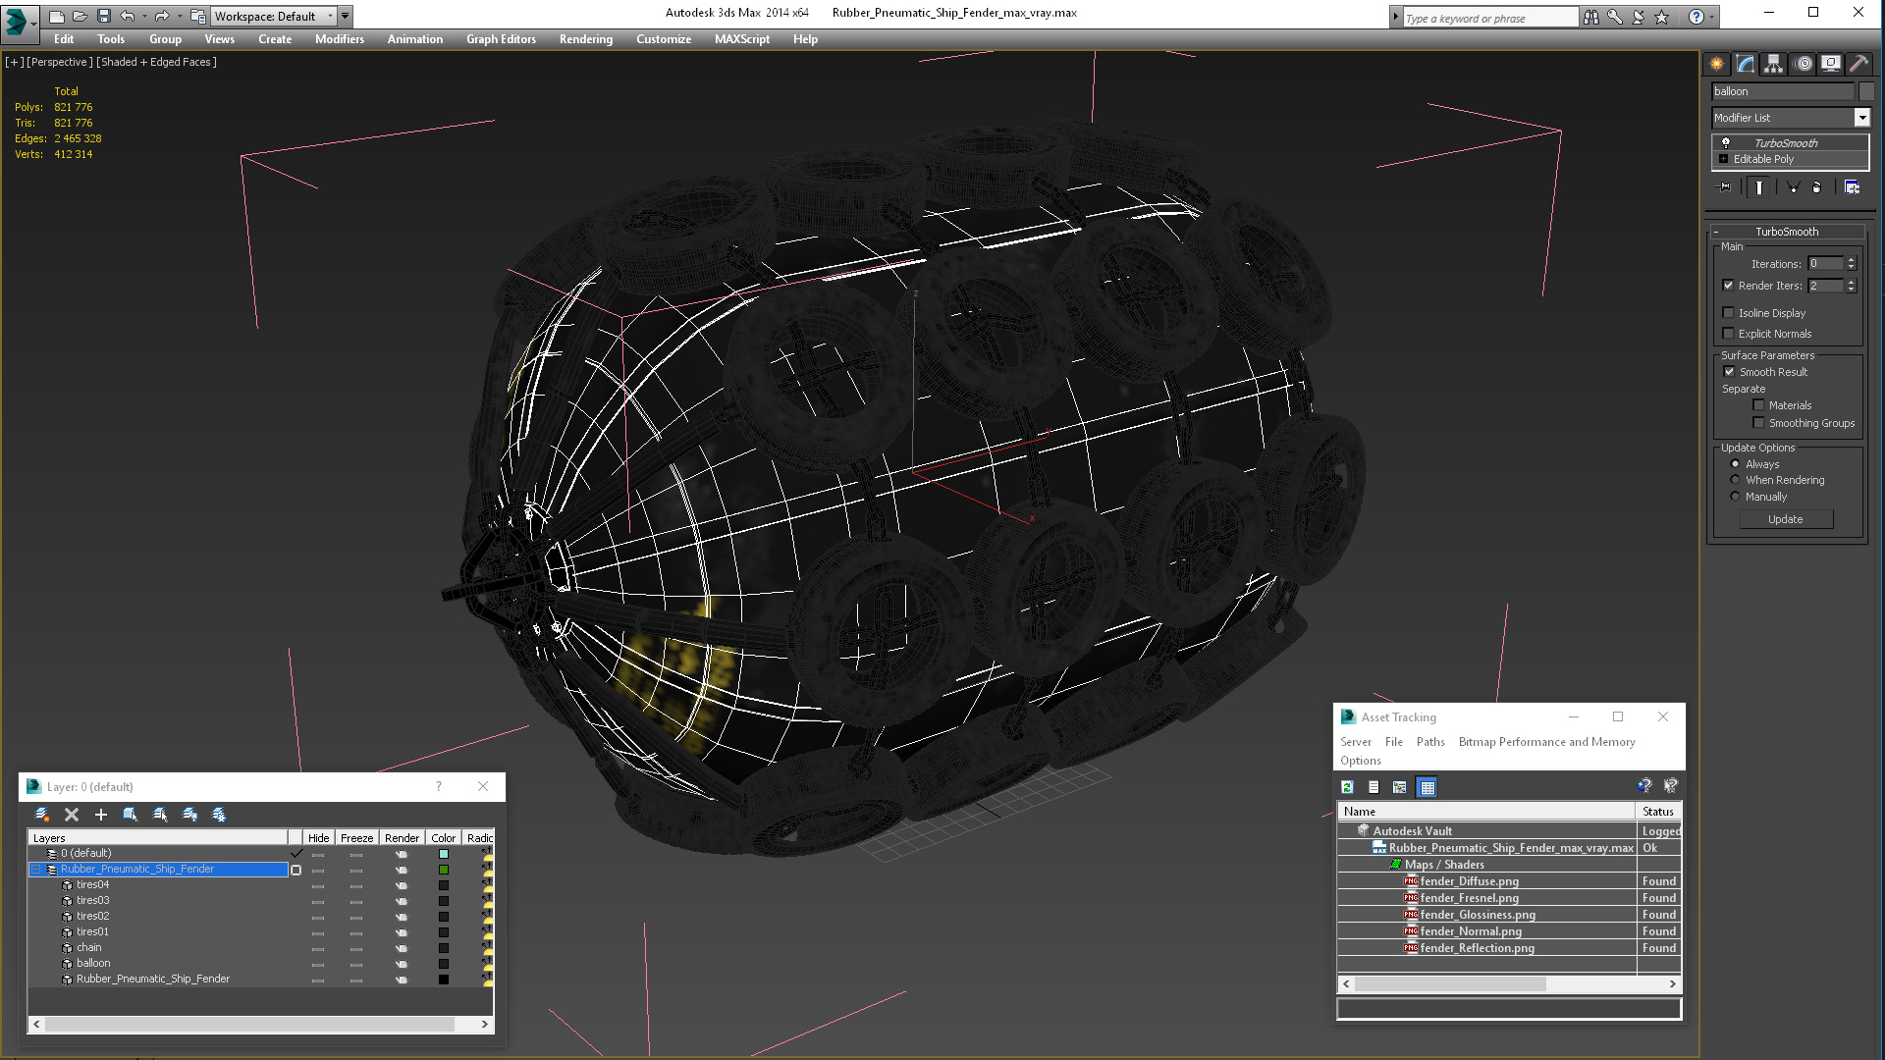Click Refresh icon in Asset Tracking toolbar
This screenshot has width=1885, height=1060.
click(x=1347, y=787)
